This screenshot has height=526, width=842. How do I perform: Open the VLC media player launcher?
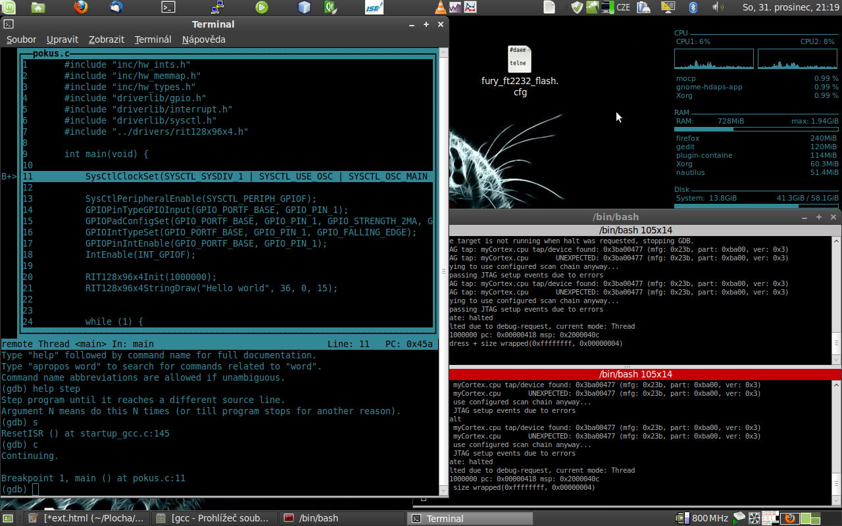tap(440, 8)
